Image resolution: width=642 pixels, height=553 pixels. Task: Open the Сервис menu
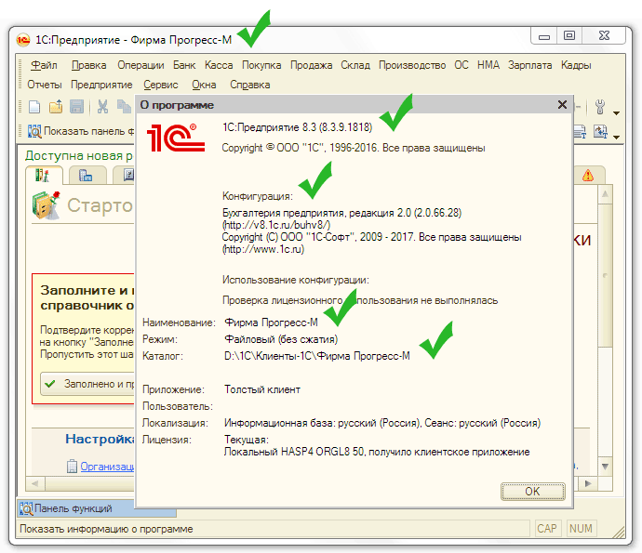(160, 85)
